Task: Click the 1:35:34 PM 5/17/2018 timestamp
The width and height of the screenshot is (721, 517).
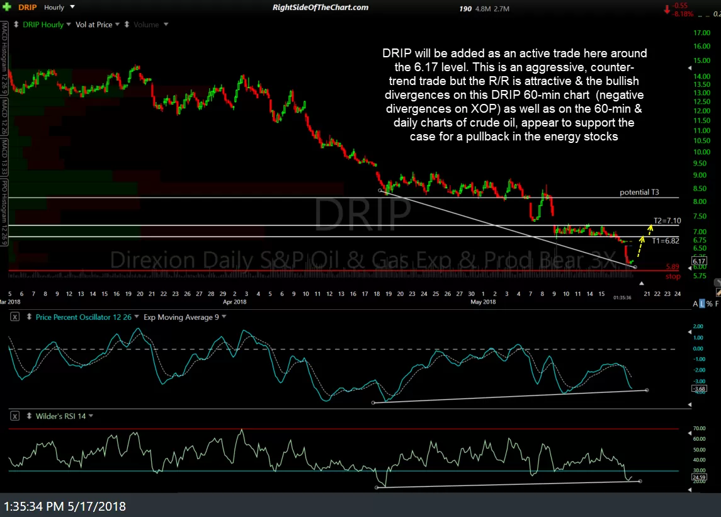Action: click(x=65, y=506)
